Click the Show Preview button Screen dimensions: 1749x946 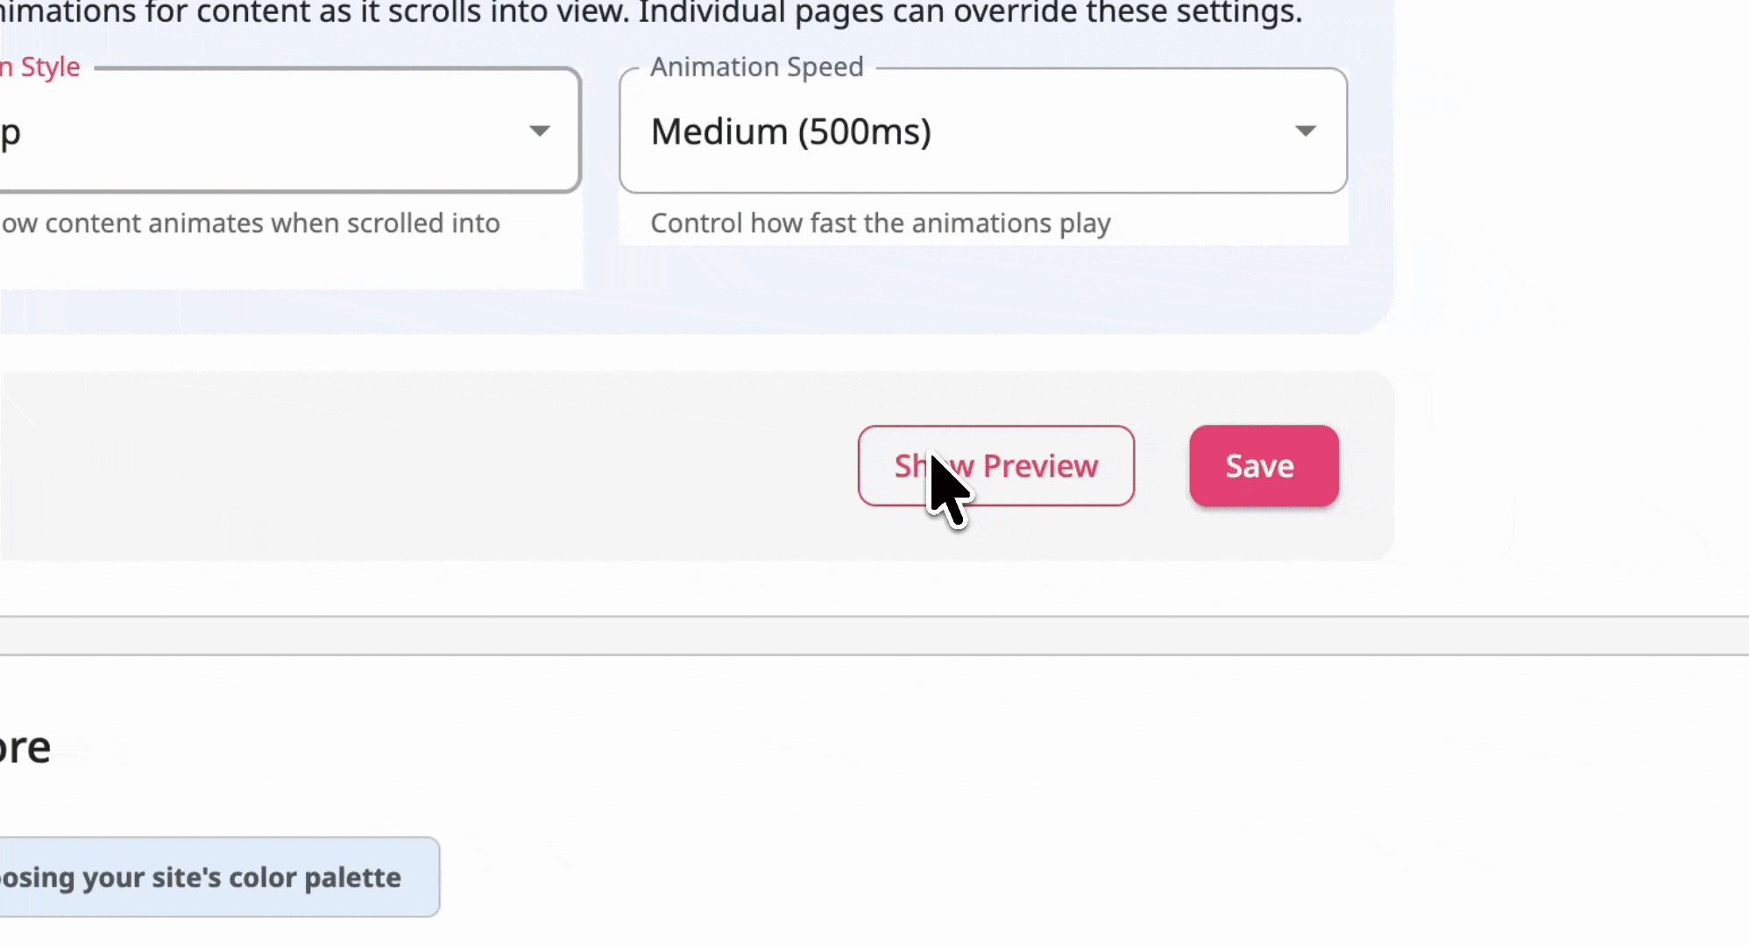point(996,466)
